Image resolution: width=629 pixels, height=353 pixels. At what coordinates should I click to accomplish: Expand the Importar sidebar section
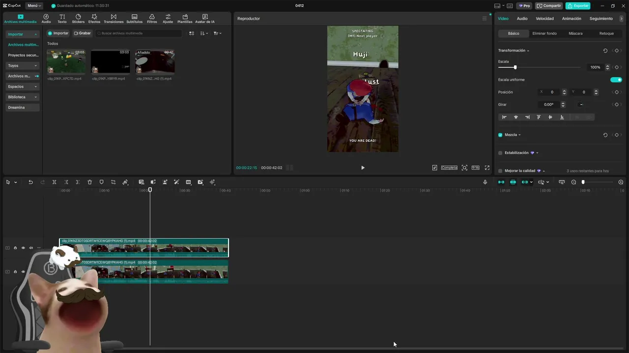(23, 34)
